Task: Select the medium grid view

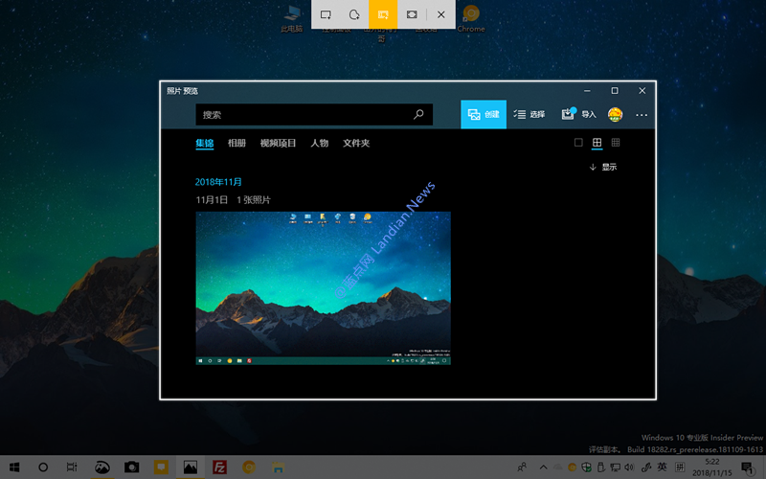Action: click(x=597, y=143)
